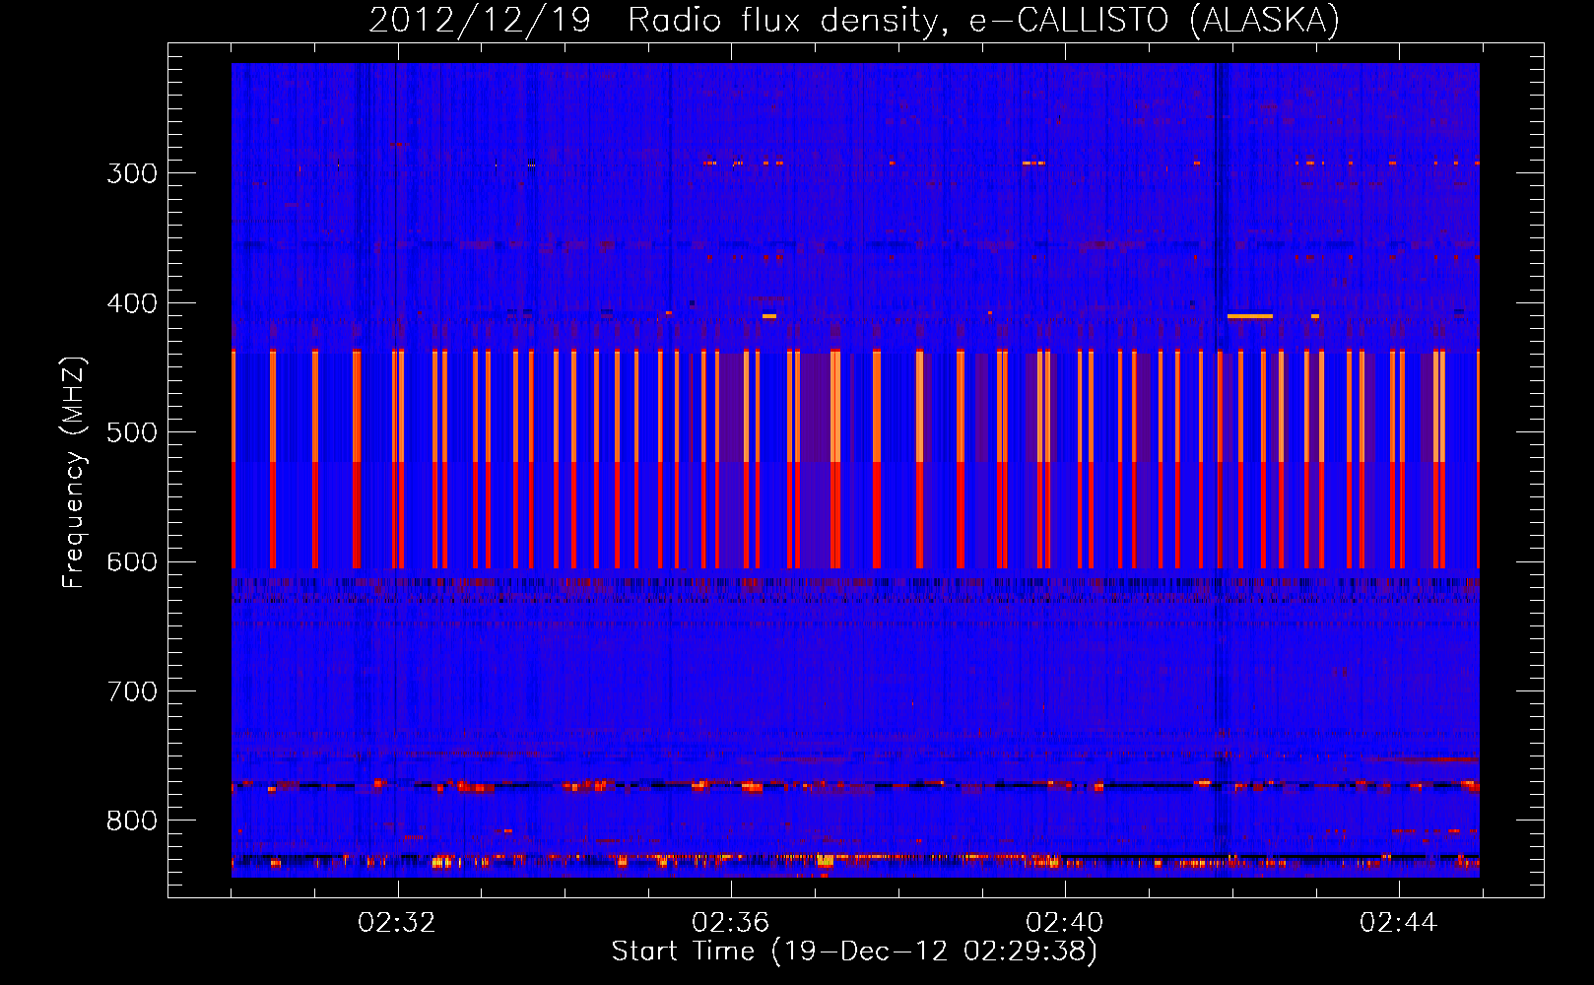Select the 300 frequency tick label

coord(132,173)
